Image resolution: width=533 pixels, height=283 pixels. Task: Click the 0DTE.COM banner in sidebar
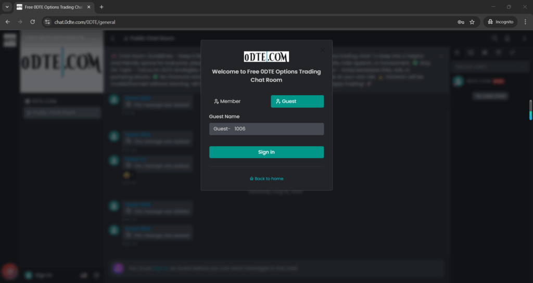(x=61, y=62)
